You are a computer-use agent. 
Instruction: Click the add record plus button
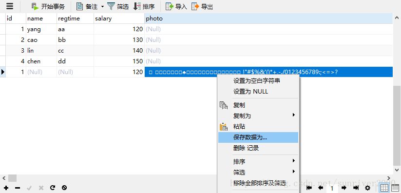[x=6, y=188]
